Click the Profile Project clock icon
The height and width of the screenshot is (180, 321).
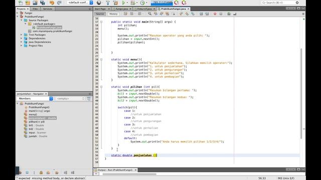(x=142, y=2)
